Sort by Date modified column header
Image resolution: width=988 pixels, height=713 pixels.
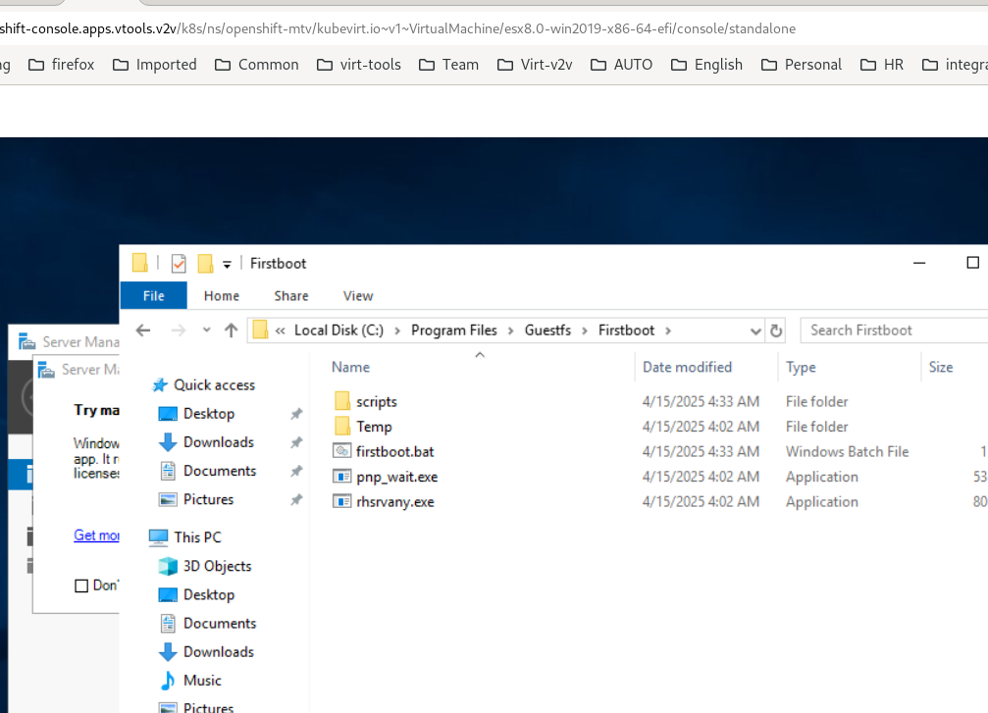pyautogui.click(x=687, y=367)
